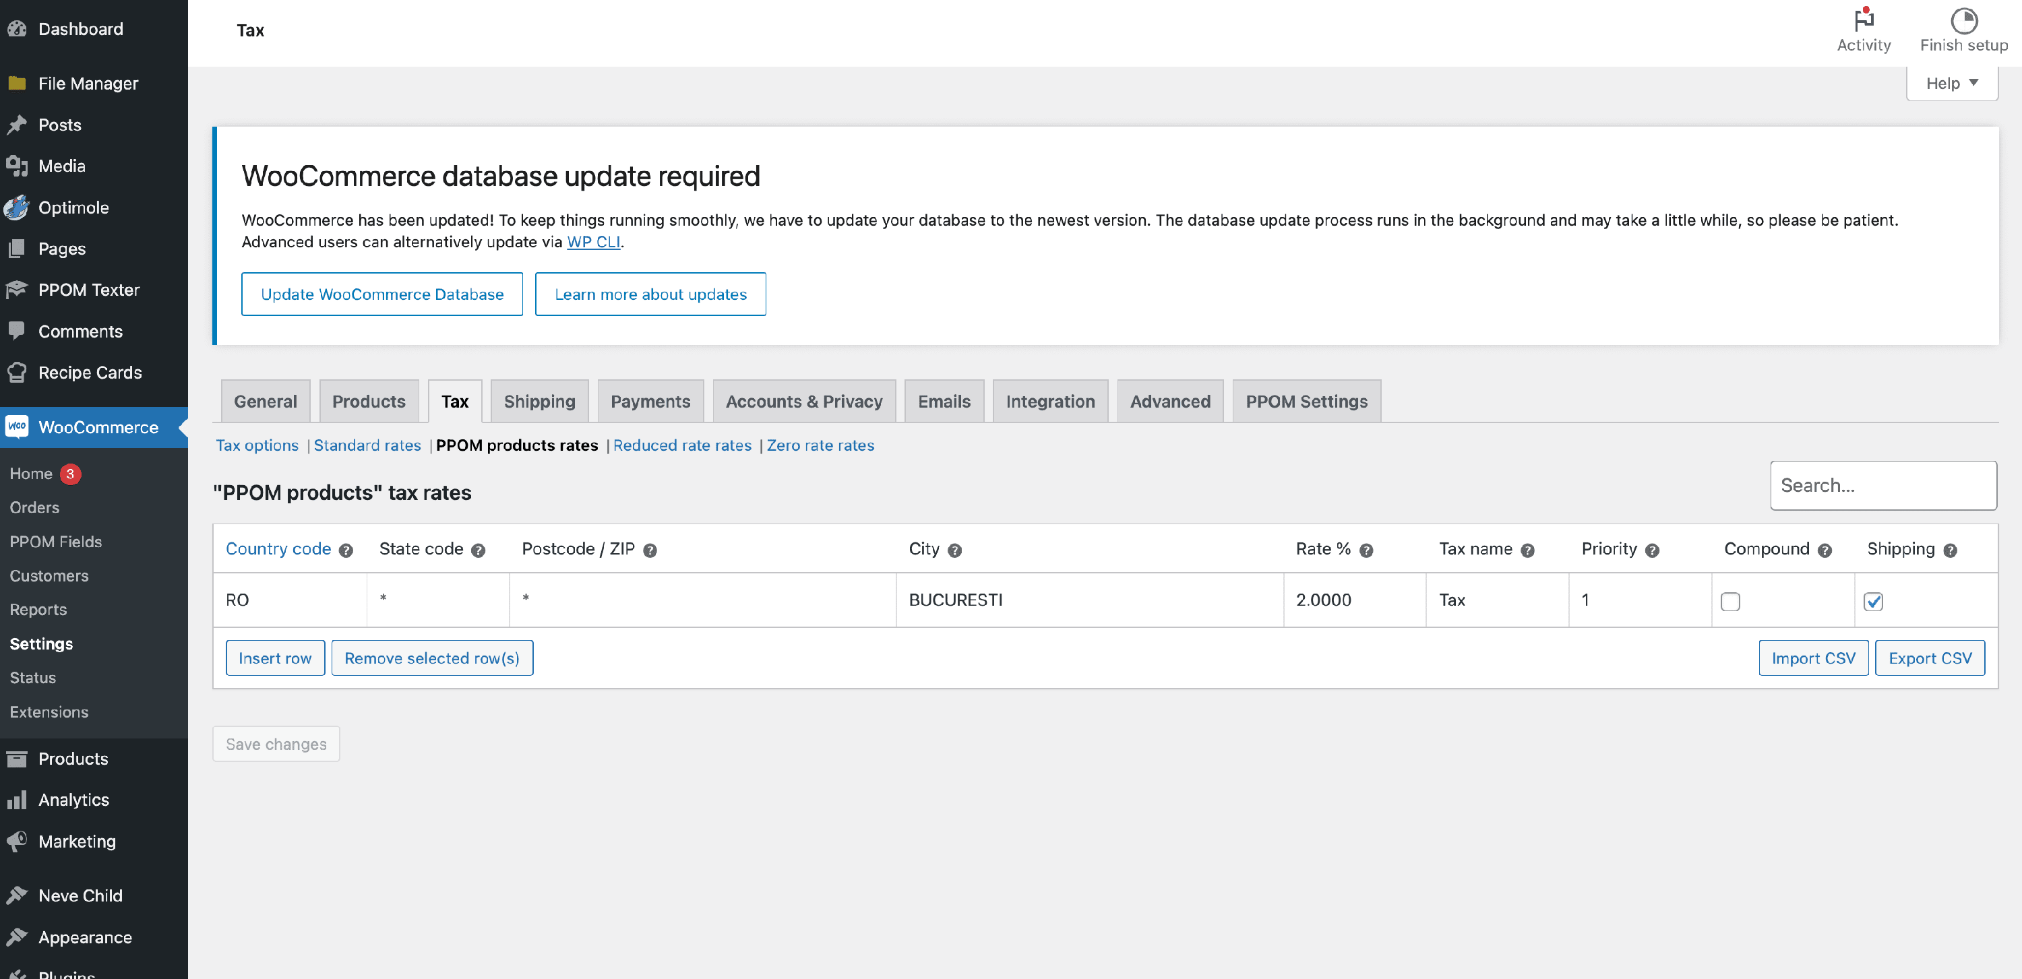Click the Country code help icon
The image size is (2022, 979).
click(x=345, y=550)
